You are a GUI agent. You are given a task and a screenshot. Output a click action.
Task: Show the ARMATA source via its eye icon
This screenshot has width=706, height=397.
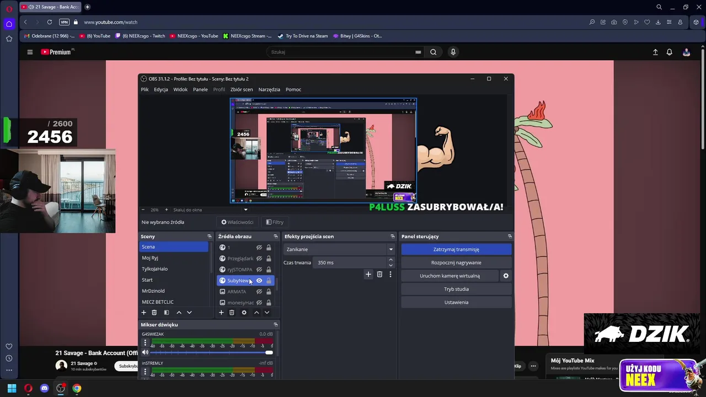(x=259, y=292)
